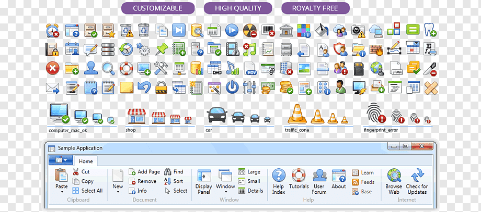
Task: Open the User Forum icon
Action: point(319,176)
